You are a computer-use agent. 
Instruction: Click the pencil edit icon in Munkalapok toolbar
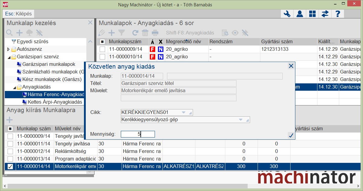(x=102, y=33)
